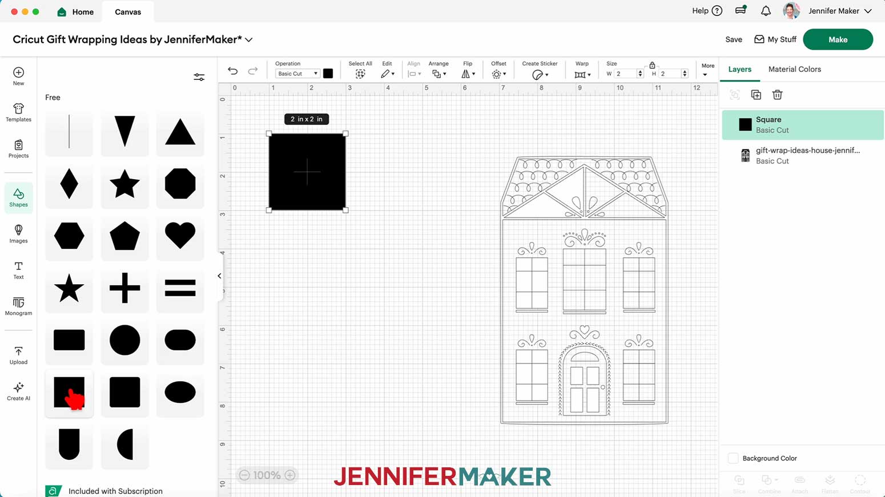The image size is (885, 497).
Task: Zoom out with the minus button
Action: (x=244, y=475)
